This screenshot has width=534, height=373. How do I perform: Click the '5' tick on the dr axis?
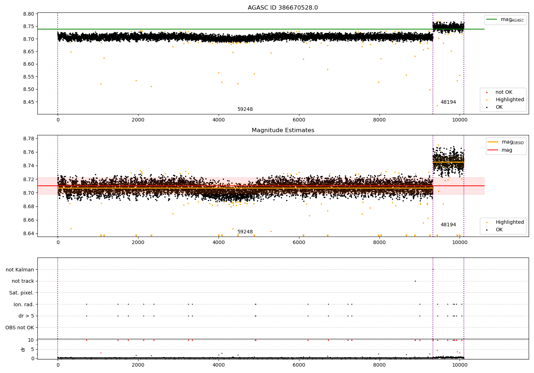[32, 350]
